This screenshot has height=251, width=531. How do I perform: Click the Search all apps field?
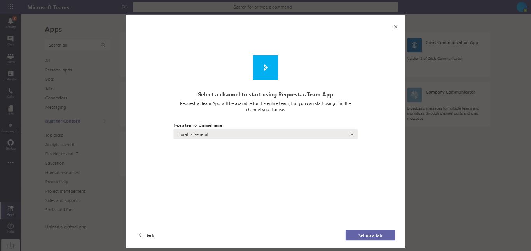pyautogui.click(x=77, y=45)
